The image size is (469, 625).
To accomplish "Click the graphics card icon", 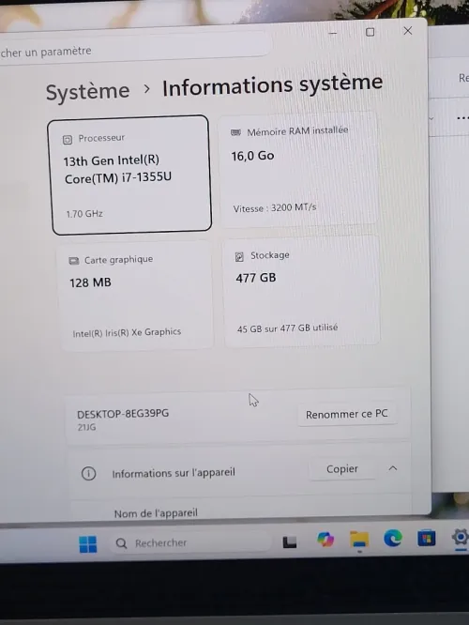I will click(x=74, y=261).
